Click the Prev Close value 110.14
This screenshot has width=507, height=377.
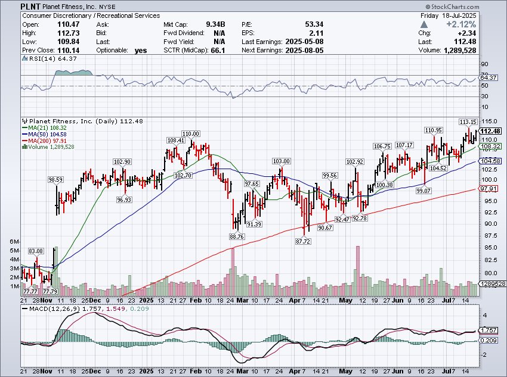tap(68, 51)
